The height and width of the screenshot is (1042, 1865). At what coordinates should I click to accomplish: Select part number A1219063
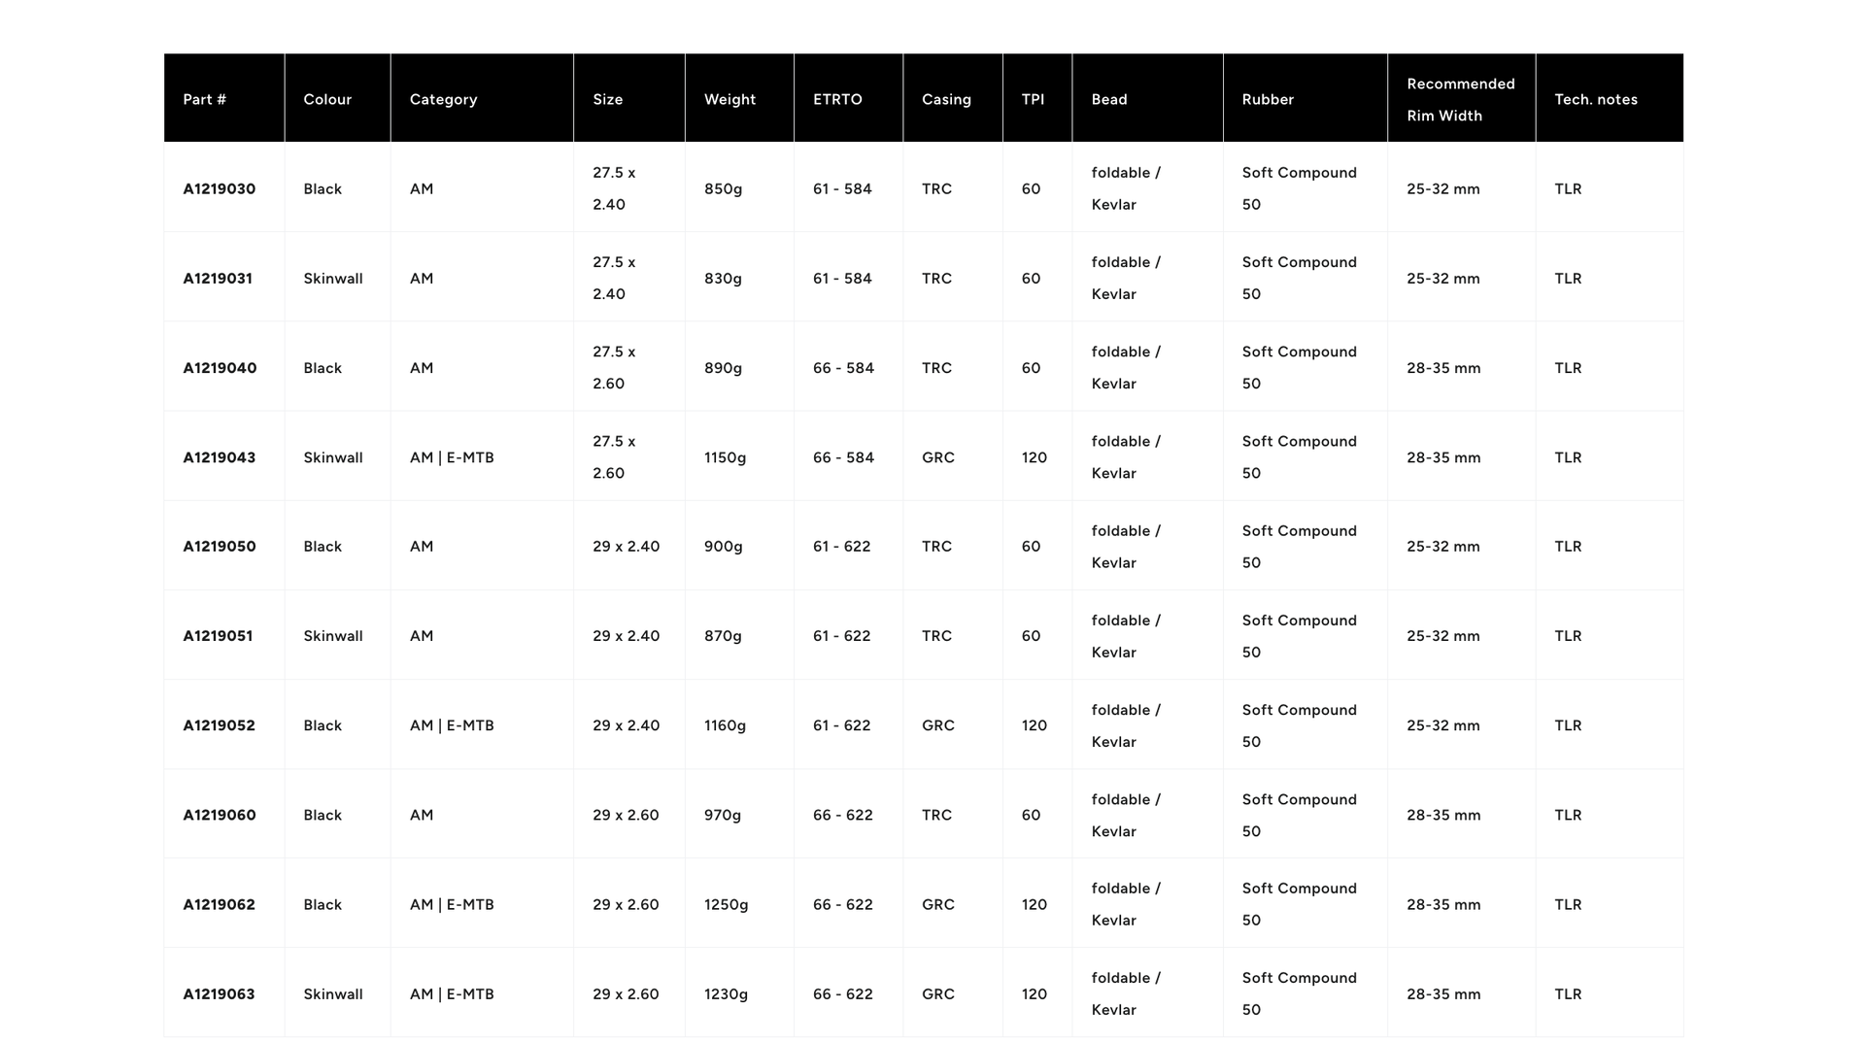coord(220,993)
